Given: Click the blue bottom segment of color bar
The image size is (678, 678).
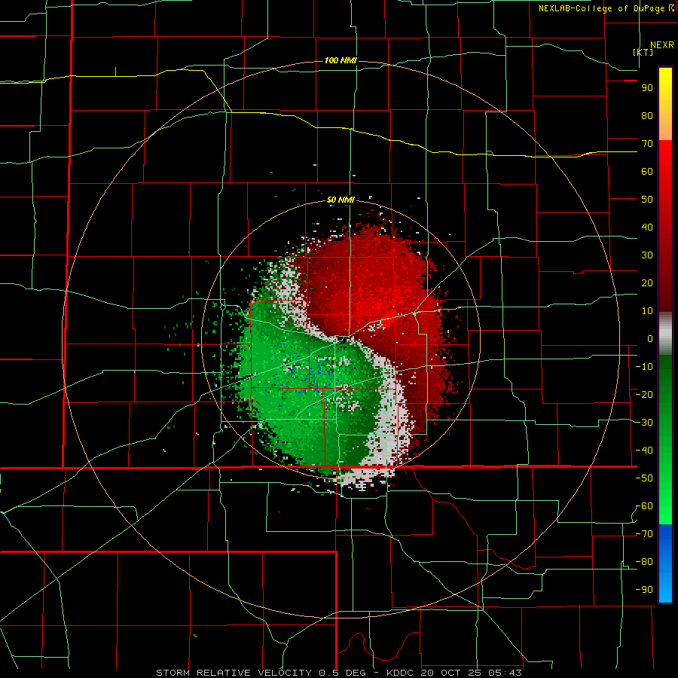Looking at the screenshot, I should tap(665, 563).
